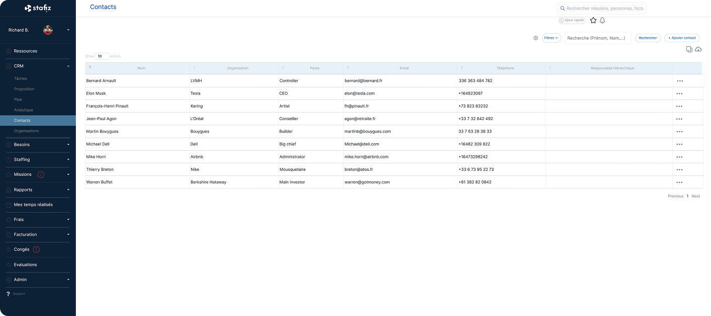The image size is (711, 316).
Task: Open actions menu for Mike Horn
Action: click(x=680, y=157)
